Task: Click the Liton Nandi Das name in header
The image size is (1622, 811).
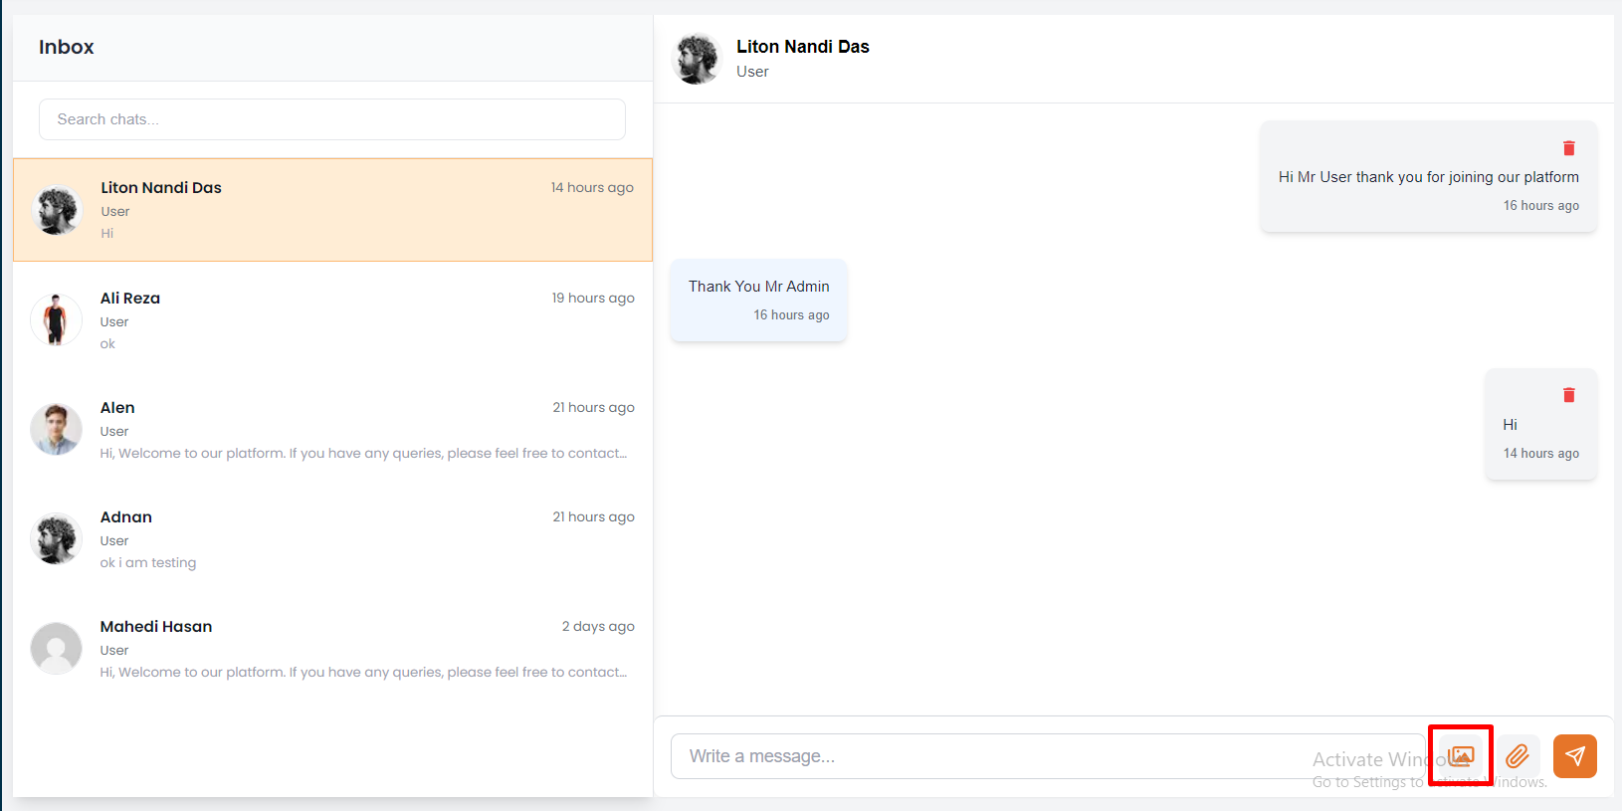Action: click(x=802, y=47)
